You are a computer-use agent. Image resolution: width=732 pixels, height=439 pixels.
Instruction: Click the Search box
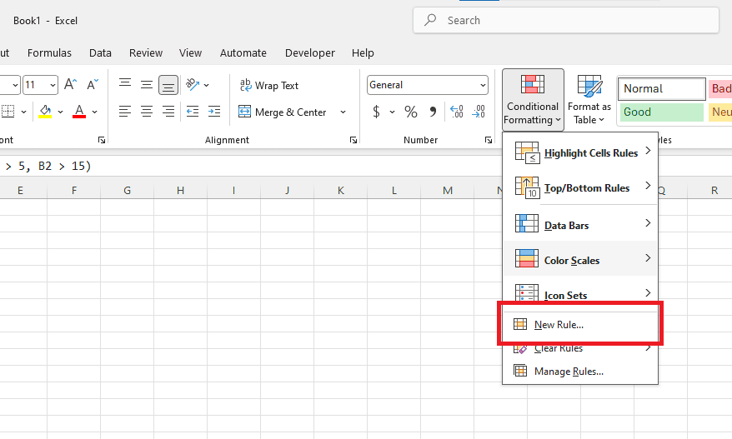pos(566,20)
